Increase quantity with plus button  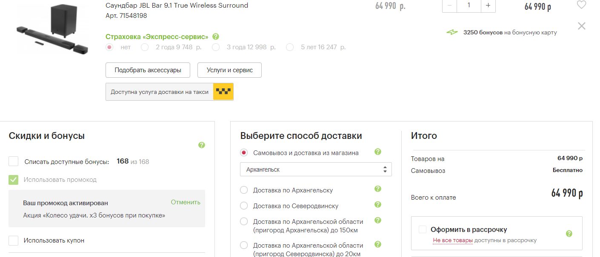click(488, 6)
